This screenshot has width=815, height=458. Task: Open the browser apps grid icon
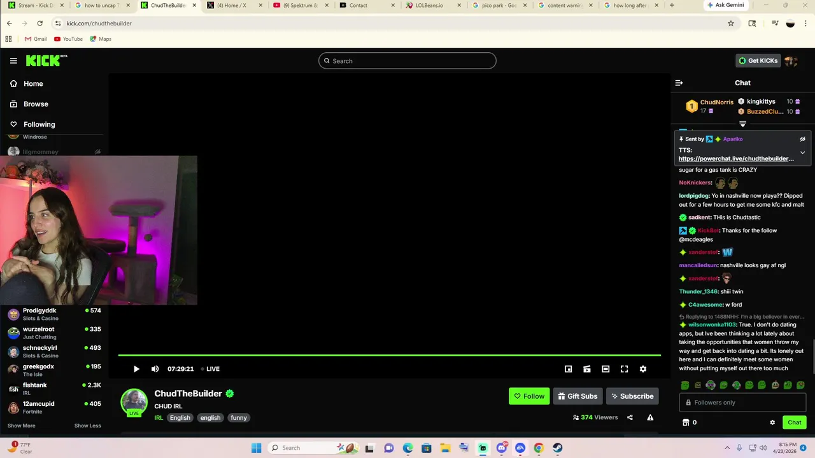(9, 39)
